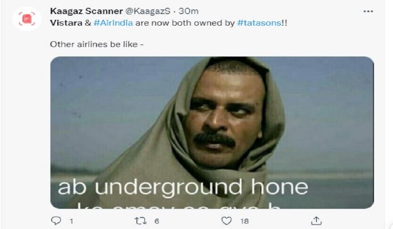The image size is (393, 229).
Task: Click the Kaagaz Scanner profile avatar
Action: (x=27, y=19)
